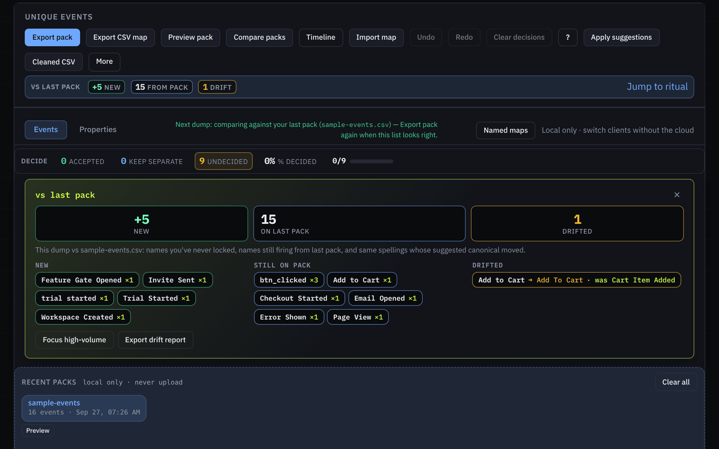The image size is (719, 449).
Task: Close the vs last pack panel
Action: coord(677,195)
